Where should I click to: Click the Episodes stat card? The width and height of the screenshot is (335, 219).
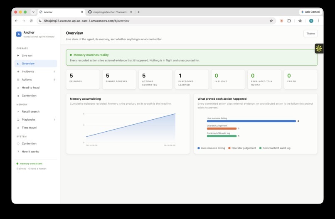83,79
